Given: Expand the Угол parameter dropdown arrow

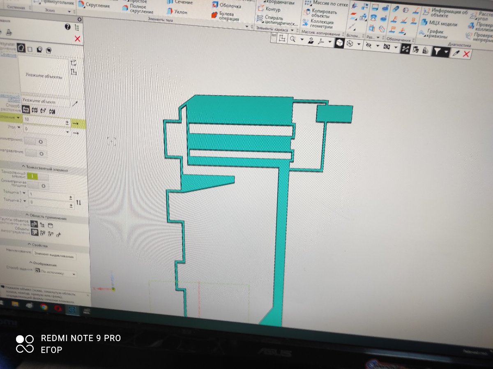Looking at the screenshot, I should pos(19,127).
